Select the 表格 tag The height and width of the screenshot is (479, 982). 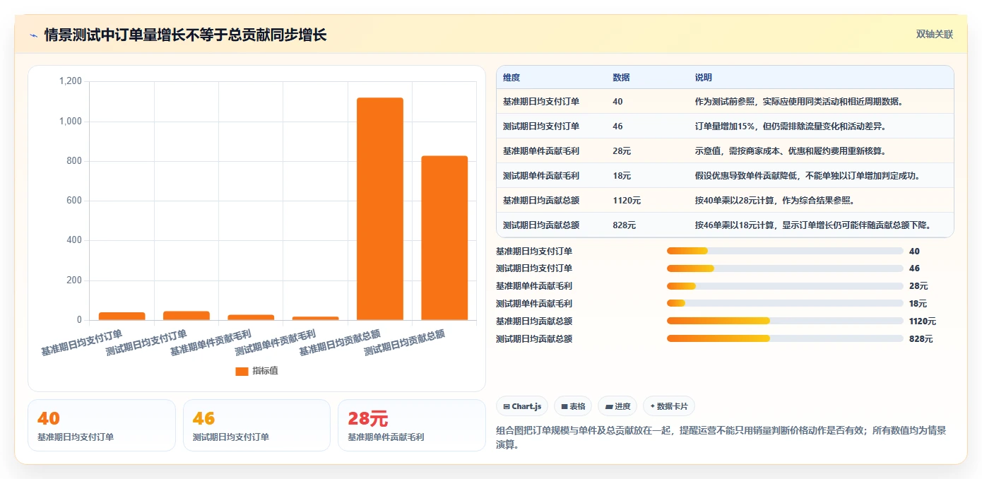tap(573, 406)
